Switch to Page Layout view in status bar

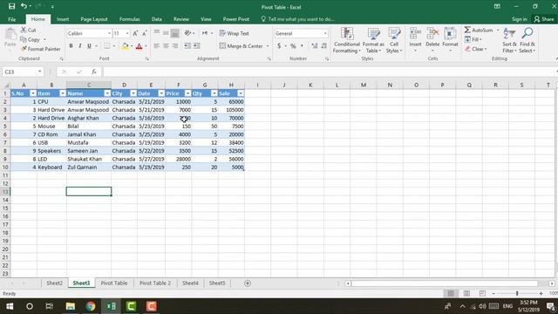[x=466, y=293]
